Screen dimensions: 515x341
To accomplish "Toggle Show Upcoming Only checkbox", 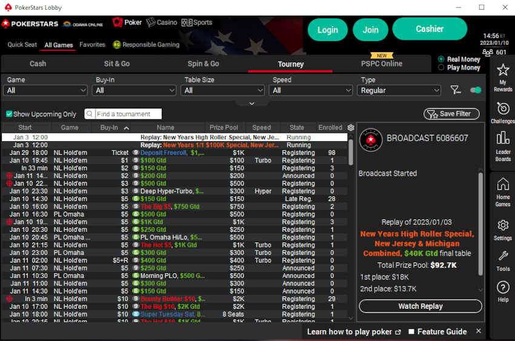I will tap(9, 114).
